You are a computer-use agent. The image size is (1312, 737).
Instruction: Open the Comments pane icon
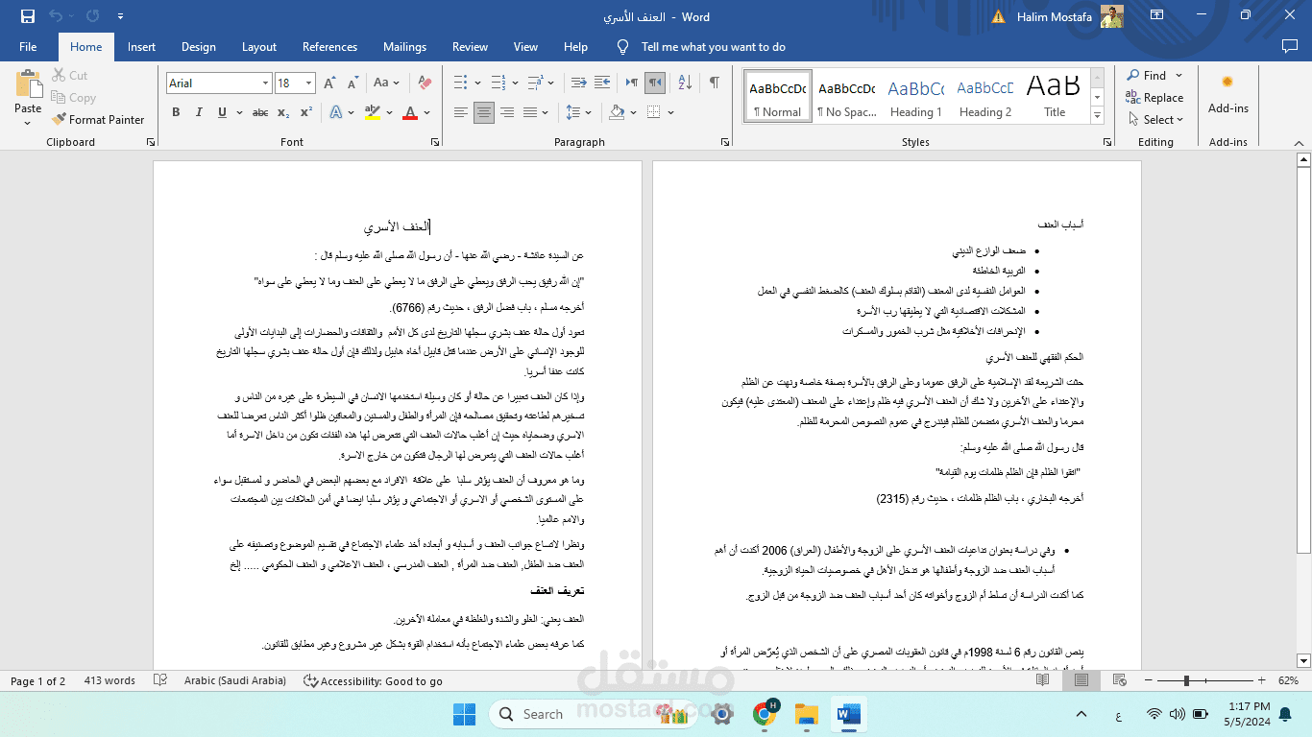pyautogui.click(x=1290, y=46)
